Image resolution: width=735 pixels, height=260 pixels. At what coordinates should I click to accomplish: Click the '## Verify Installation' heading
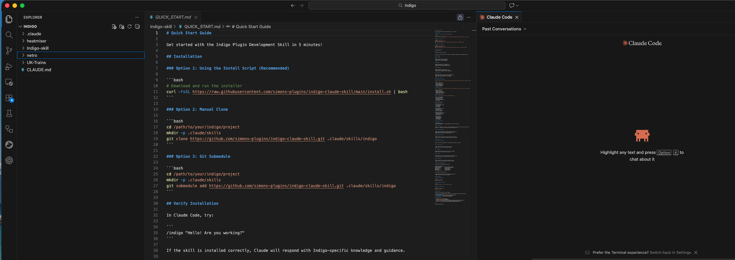[192, 203]
